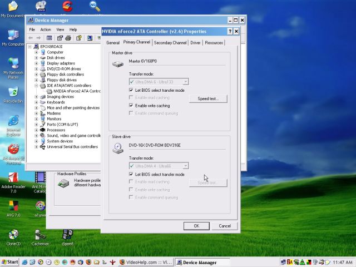This screenshot has height=267, width=356.
Task: Switch to the Secondary Channel tab
Action: point(170,43)
